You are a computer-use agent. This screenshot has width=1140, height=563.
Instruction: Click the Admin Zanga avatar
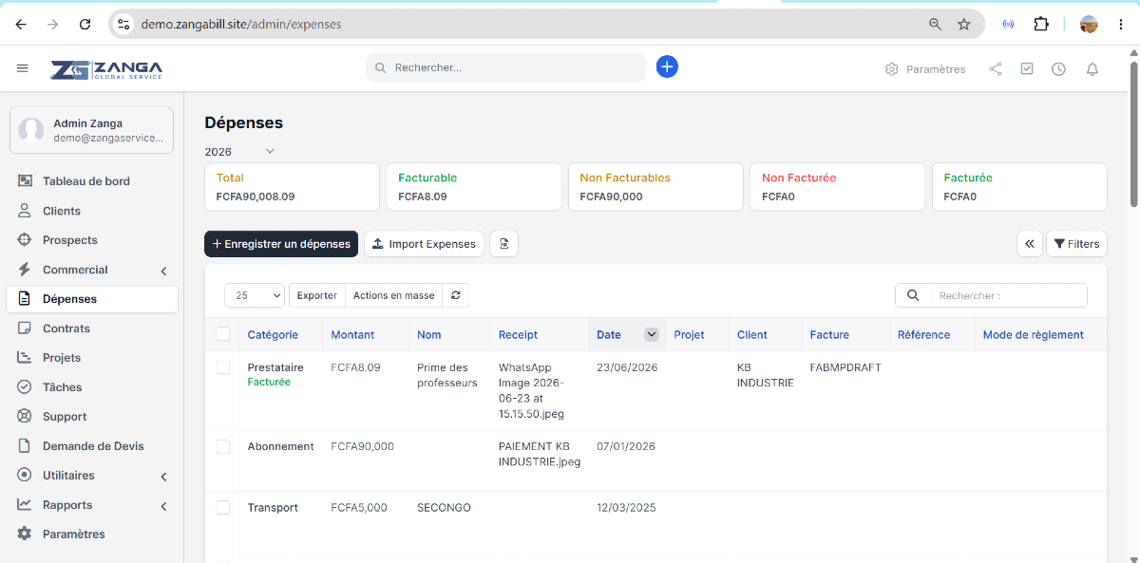31,130
